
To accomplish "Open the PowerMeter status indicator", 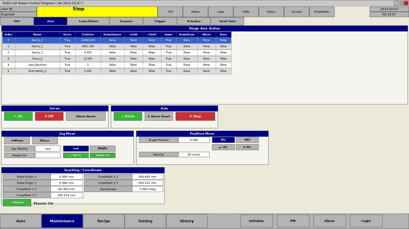I will click(x=322, y=12).
